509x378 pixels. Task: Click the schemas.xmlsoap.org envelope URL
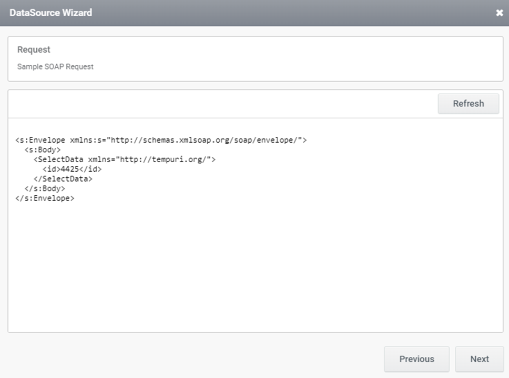tap(204, 140)
